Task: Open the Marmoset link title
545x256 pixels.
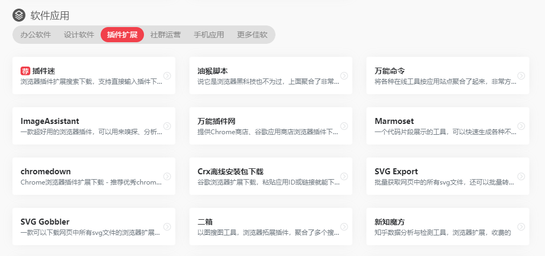Action: tap(394, 121)
